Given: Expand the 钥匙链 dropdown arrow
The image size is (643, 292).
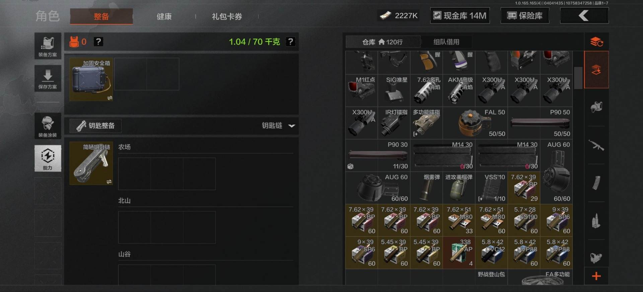Looking at the screenshot, I should point(292,126).
